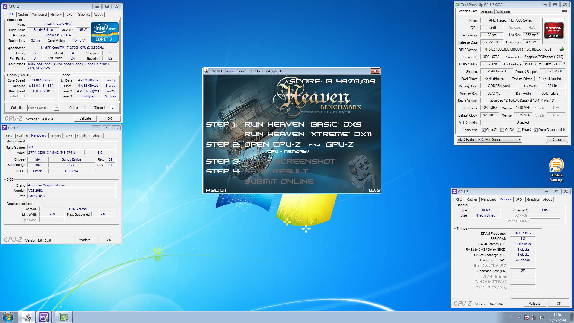
Task: Click the GPU-Z BIOS save chip icon
Action: tap(562, 49)
